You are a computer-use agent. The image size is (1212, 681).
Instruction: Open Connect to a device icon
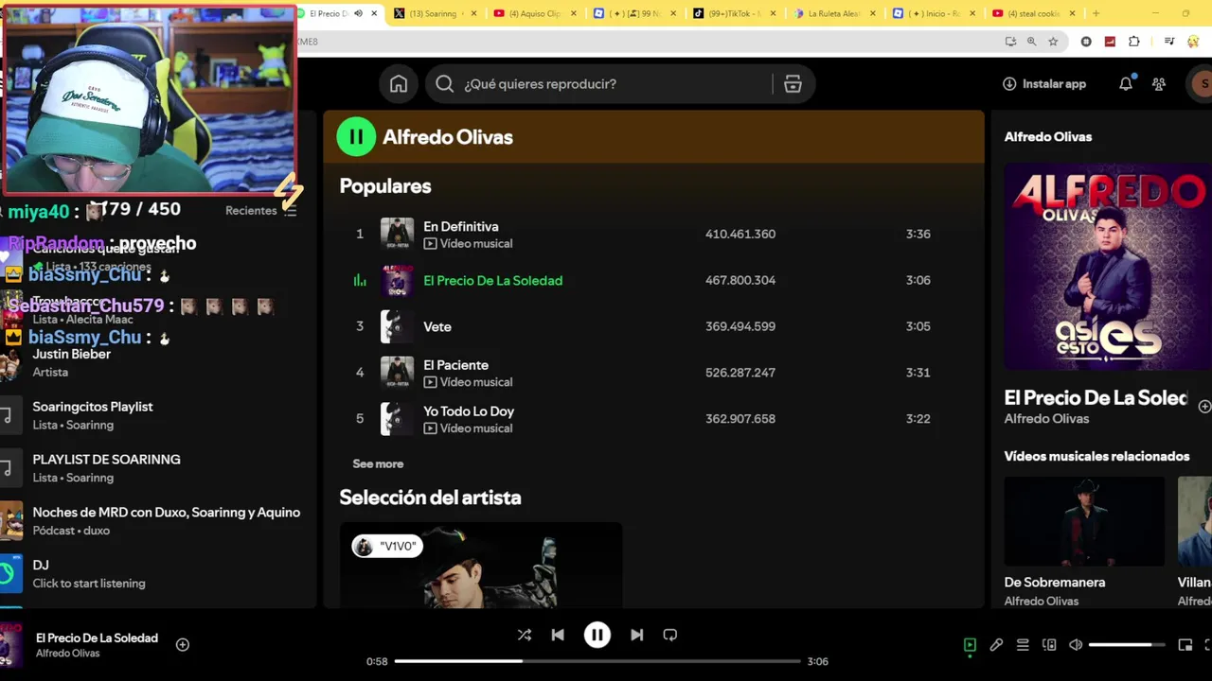pos(1049,645)
